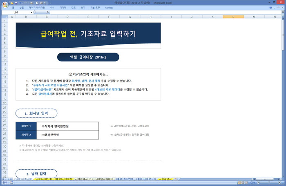Click the zoom in plus button
This screenshot has height=186, width=286.
279,183
